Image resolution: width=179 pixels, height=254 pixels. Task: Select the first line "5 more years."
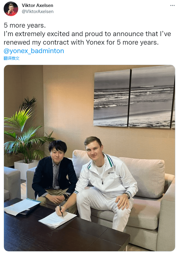(x=25, y=25)
